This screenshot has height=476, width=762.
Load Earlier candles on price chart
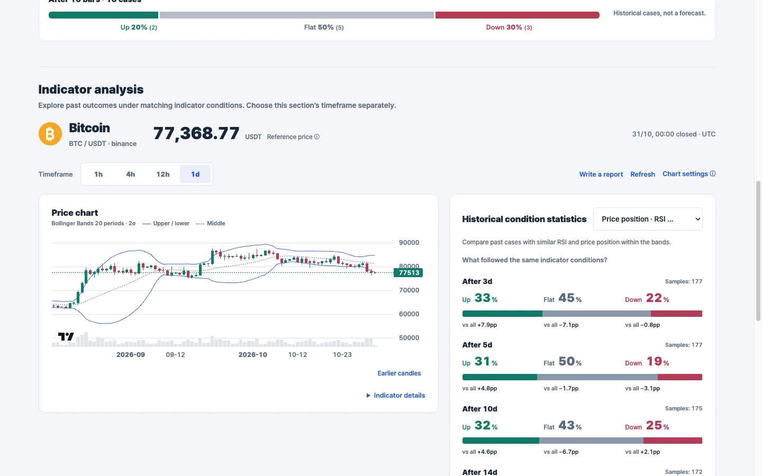point(399,373)
